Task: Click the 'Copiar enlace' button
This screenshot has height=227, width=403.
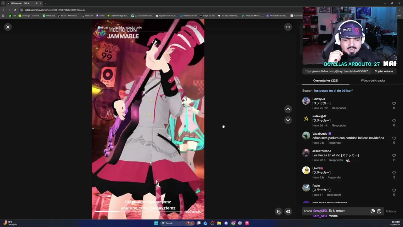Action: click(383, 71)
